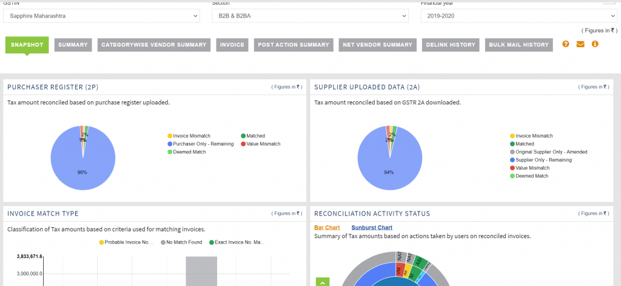Viewport: 621px width, 286px height.
Task: Switch to the SUMMARY tab
Action: (x=73, y=45)
